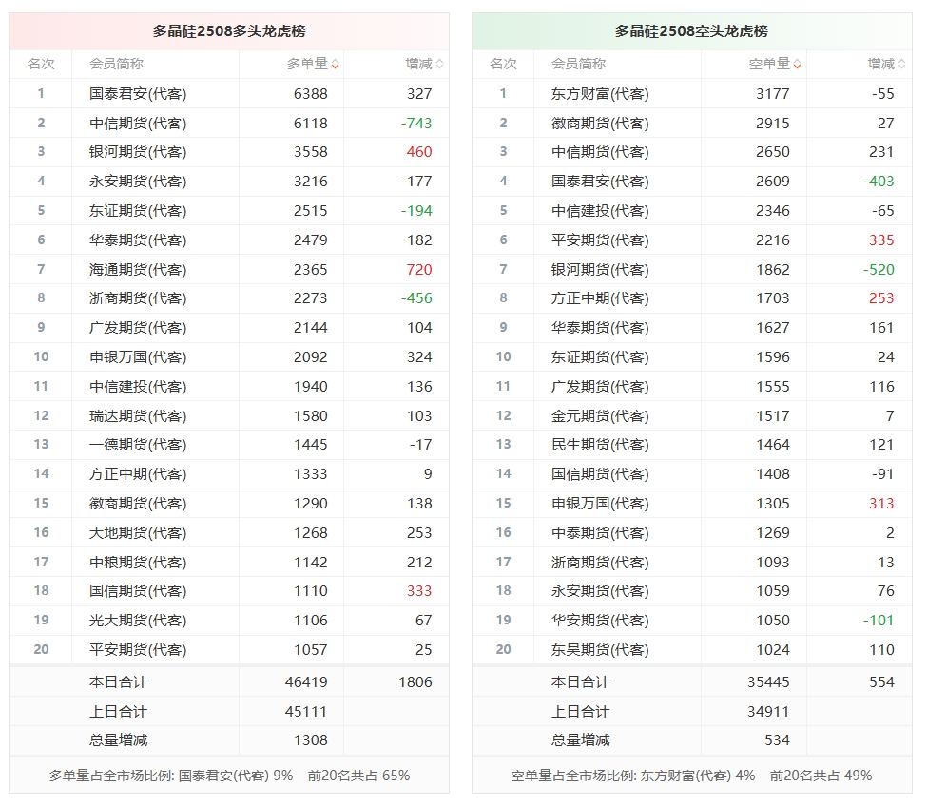Select 东吴期货(代客) row name
The image size is (927, 805).
tap(600, 650)
